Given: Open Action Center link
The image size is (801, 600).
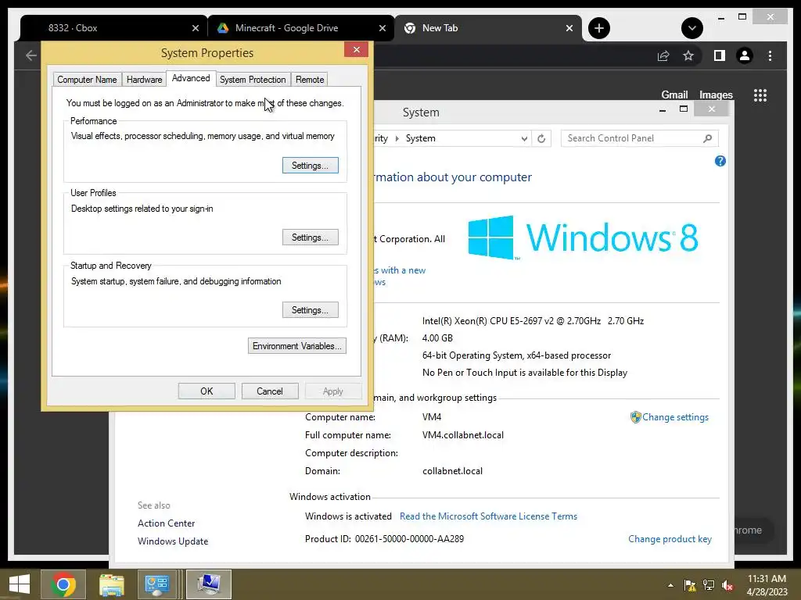Looking at the screenshot, I should [166, 523].
